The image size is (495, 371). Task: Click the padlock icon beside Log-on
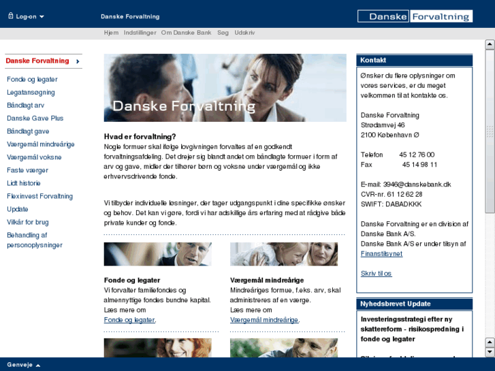(x=11, y=16)
